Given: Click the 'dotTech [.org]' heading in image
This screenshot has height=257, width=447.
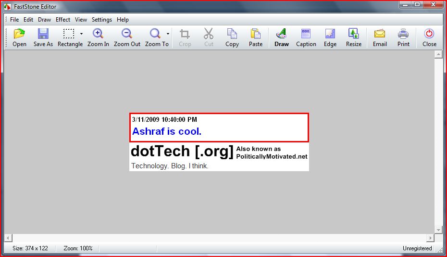Looking at the screenshot, I should pyautogui.click(x=182, y=151).
